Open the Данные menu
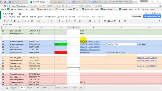The image size is (162, 91). [x=40, y=17]
